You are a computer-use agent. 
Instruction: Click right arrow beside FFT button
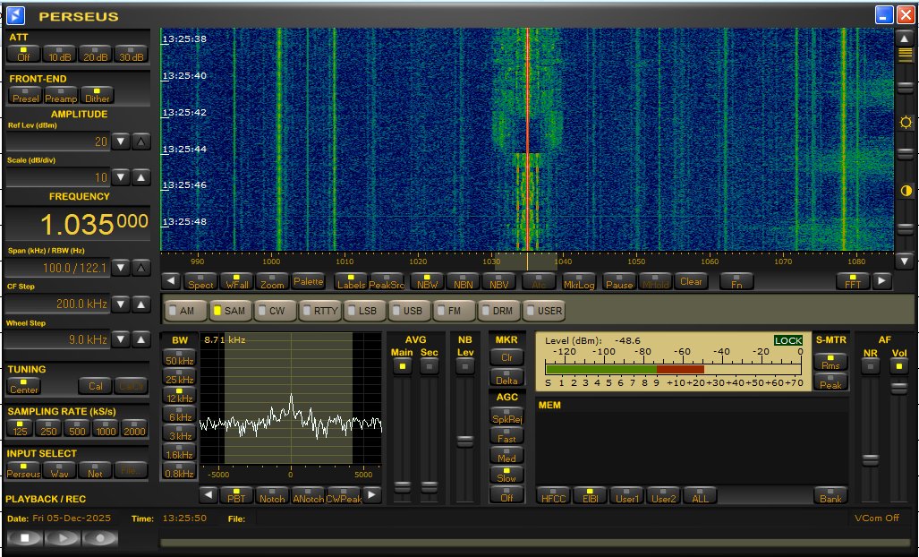tap(881, 281)
